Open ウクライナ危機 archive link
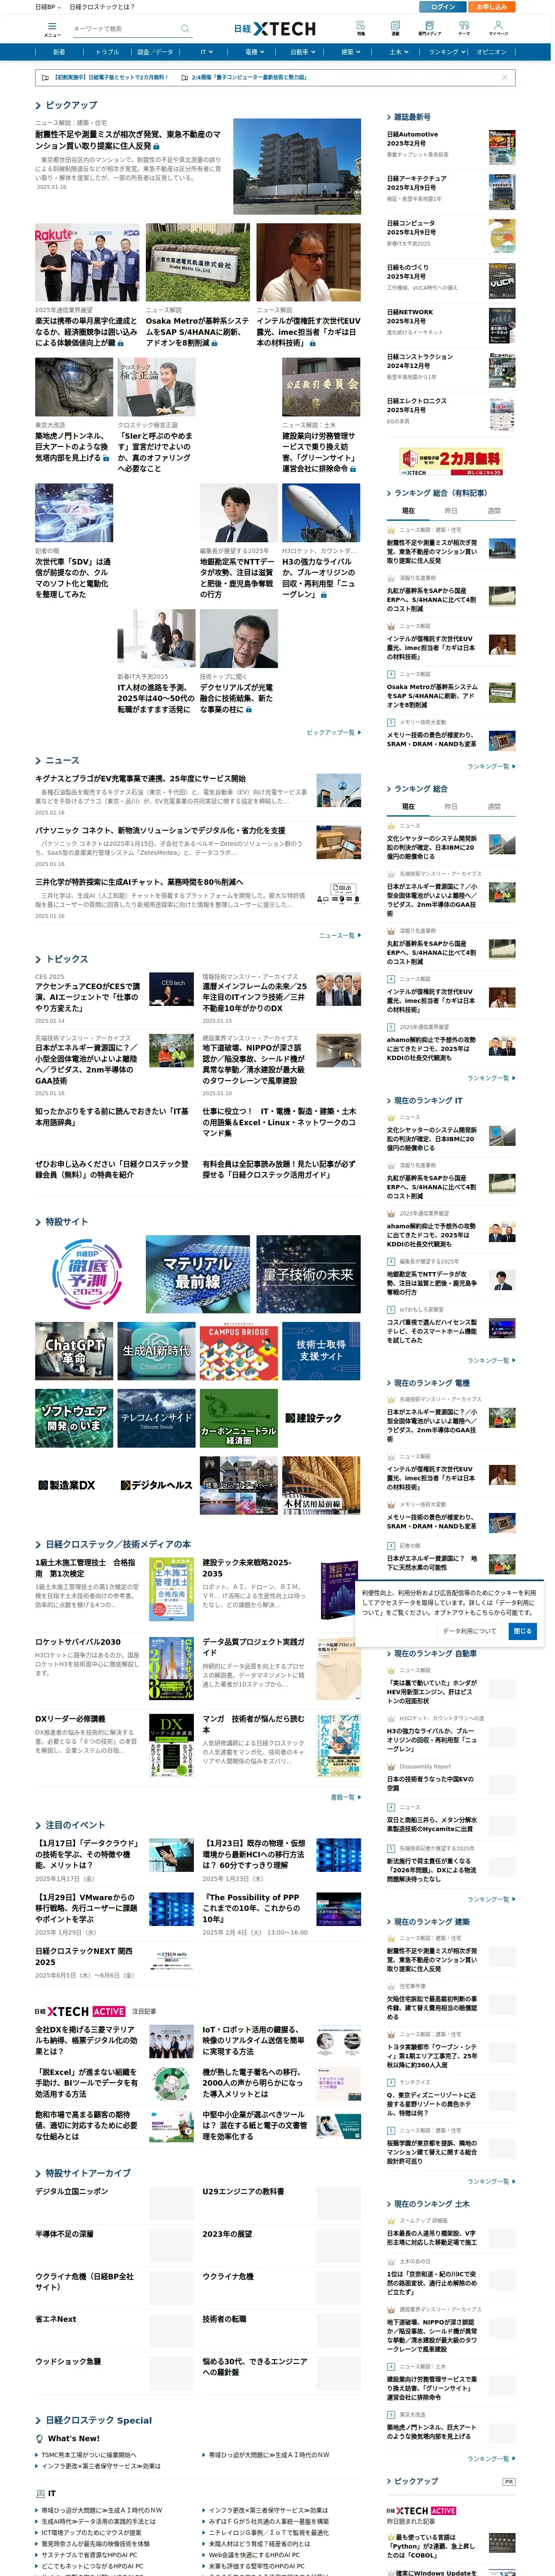This screenshot has height=2576, width=555. [x=228, y=2277]
